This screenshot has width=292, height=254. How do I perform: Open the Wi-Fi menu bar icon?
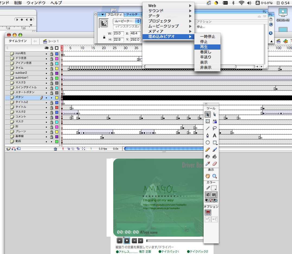click(241, 3)
